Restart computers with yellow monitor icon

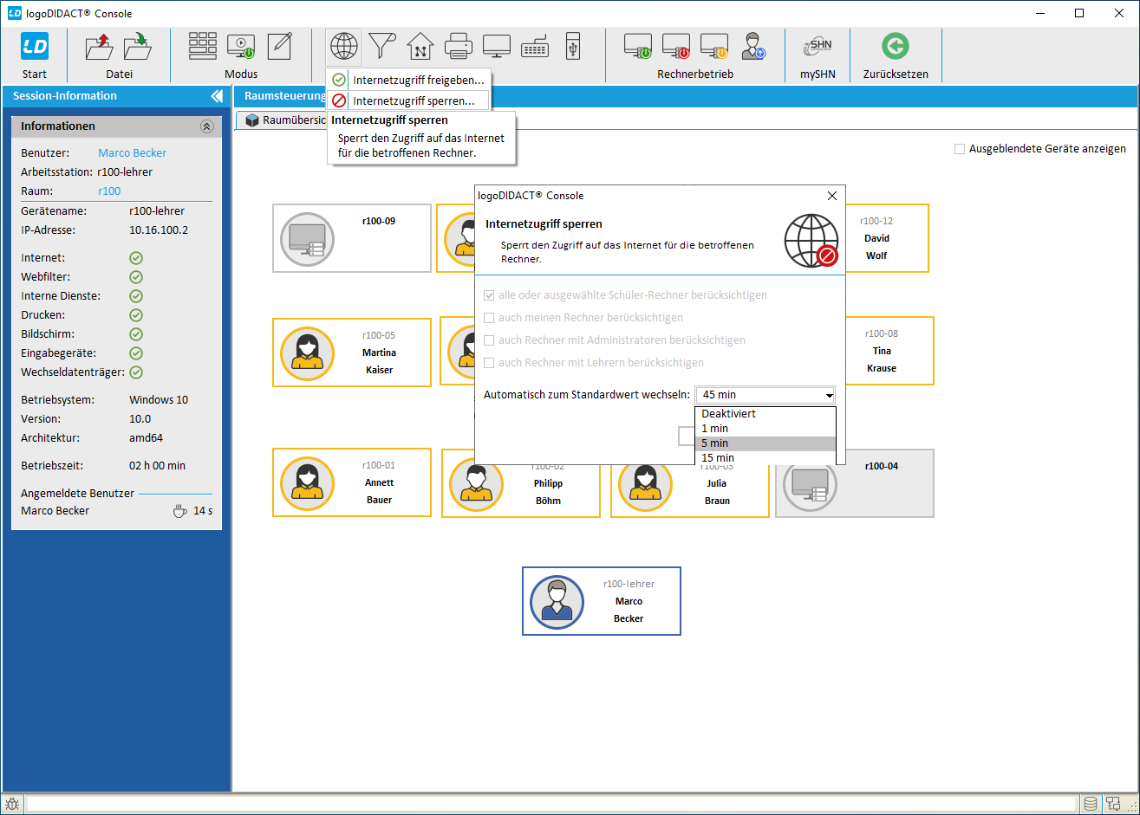point(714,45)
